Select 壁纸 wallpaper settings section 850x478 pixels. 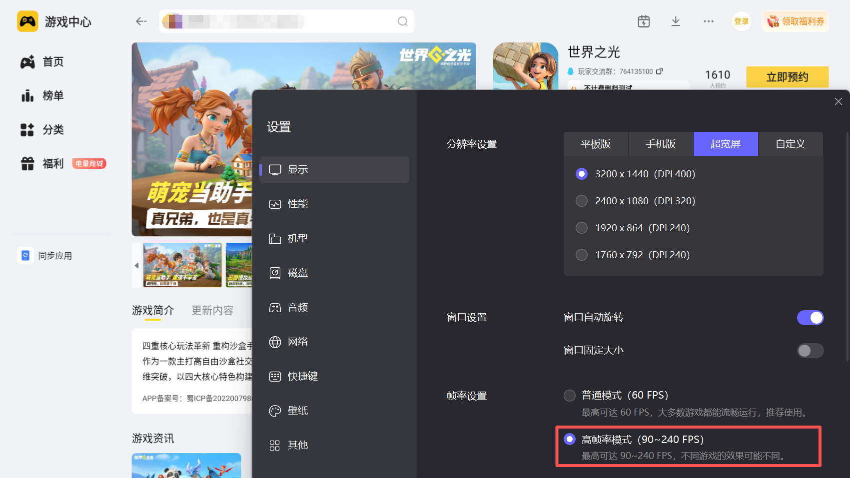[x=334, y=411]
